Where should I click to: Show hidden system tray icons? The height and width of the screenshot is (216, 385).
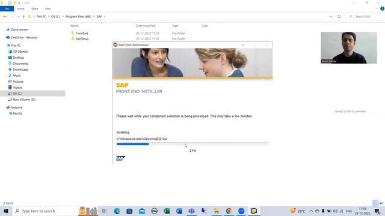pos(311,211)
